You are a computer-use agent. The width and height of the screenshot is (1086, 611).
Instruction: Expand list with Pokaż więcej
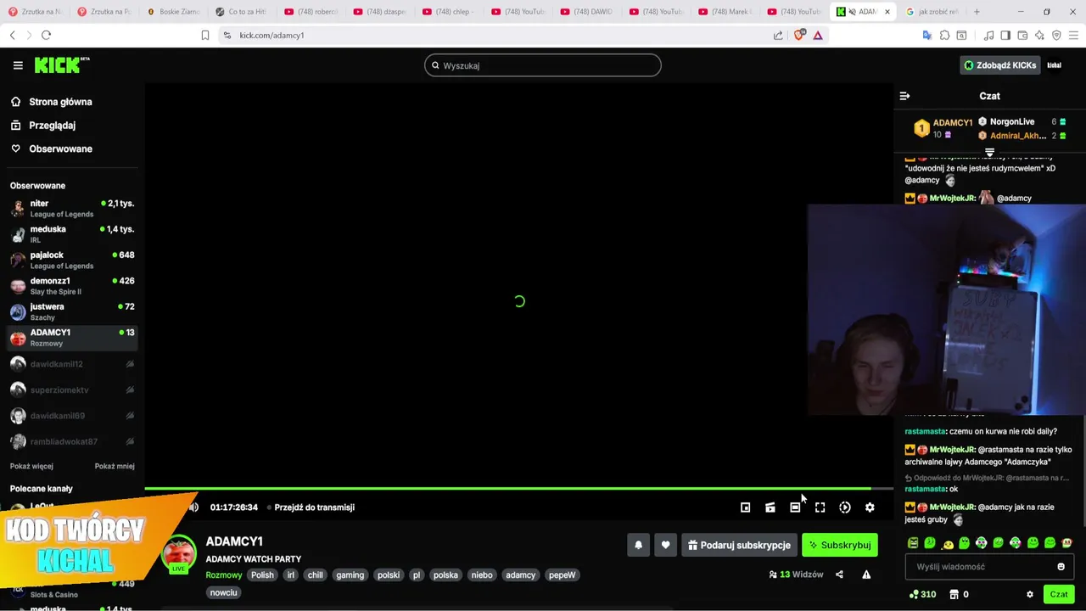(31, 466)
